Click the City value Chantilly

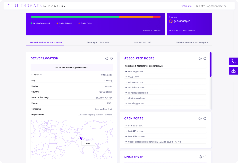click(108, 80)
